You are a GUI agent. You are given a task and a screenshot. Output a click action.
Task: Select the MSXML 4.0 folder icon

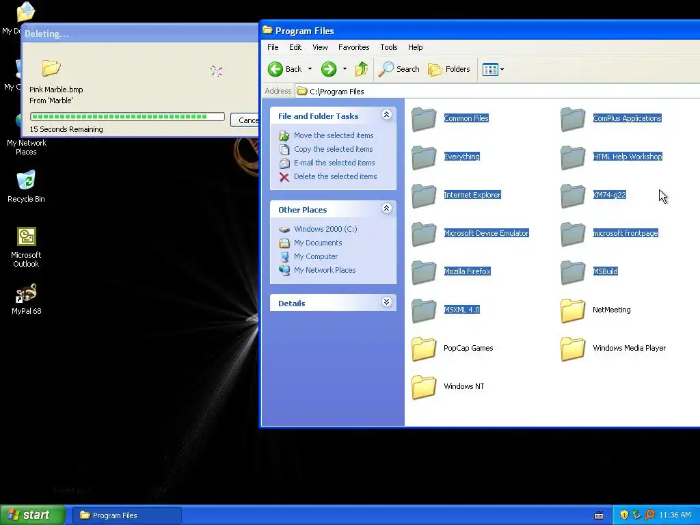point(424,311)
